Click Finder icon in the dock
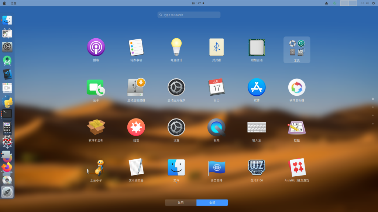This screenshot has height=212, width=378. 7,20
